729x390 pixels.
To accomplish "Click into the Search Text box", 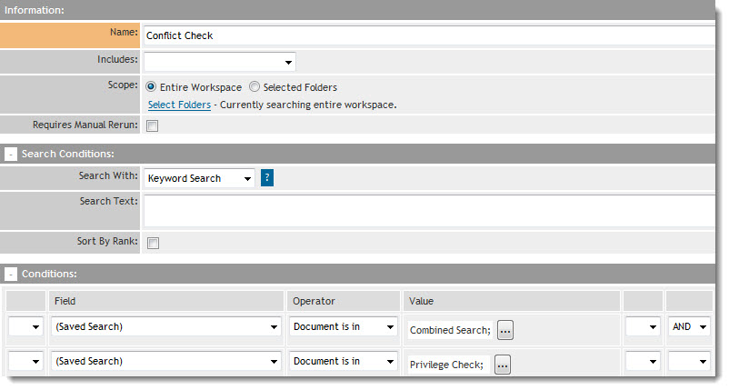I will (427, 210).
